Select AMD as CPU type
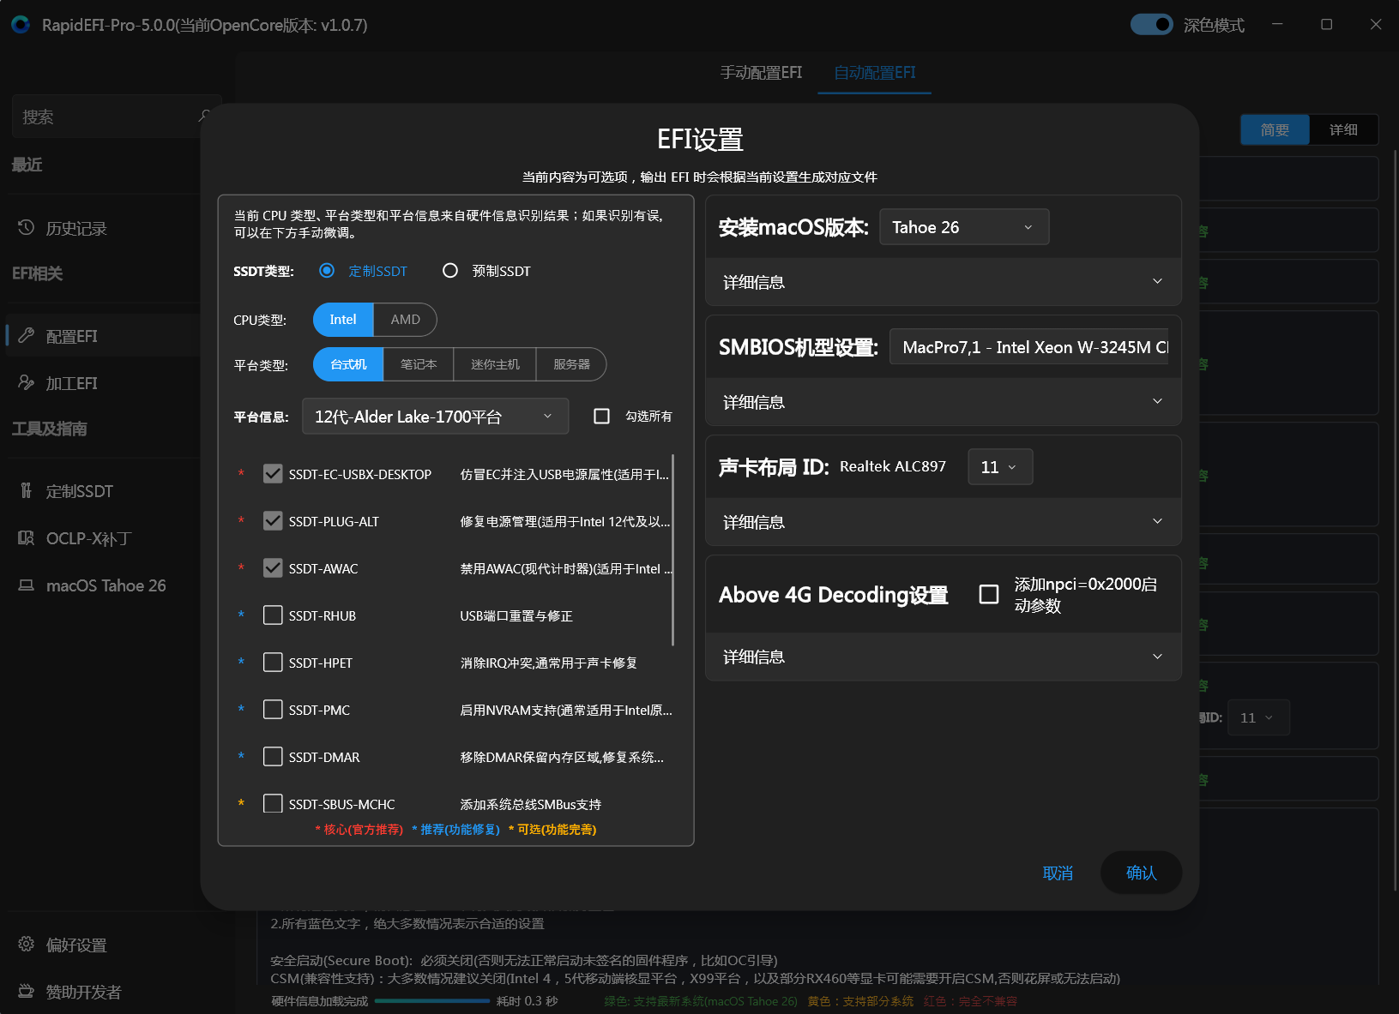 click(x=405, y=320)
